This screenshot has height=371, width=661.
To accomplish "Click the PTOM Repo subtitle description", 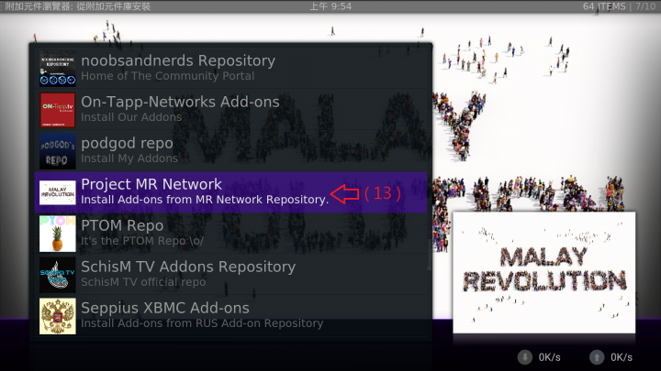I will (x=142, y=241).
